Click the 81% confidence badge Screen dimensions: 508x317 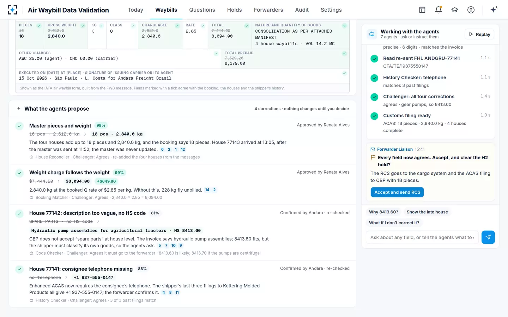click(155, 213)
